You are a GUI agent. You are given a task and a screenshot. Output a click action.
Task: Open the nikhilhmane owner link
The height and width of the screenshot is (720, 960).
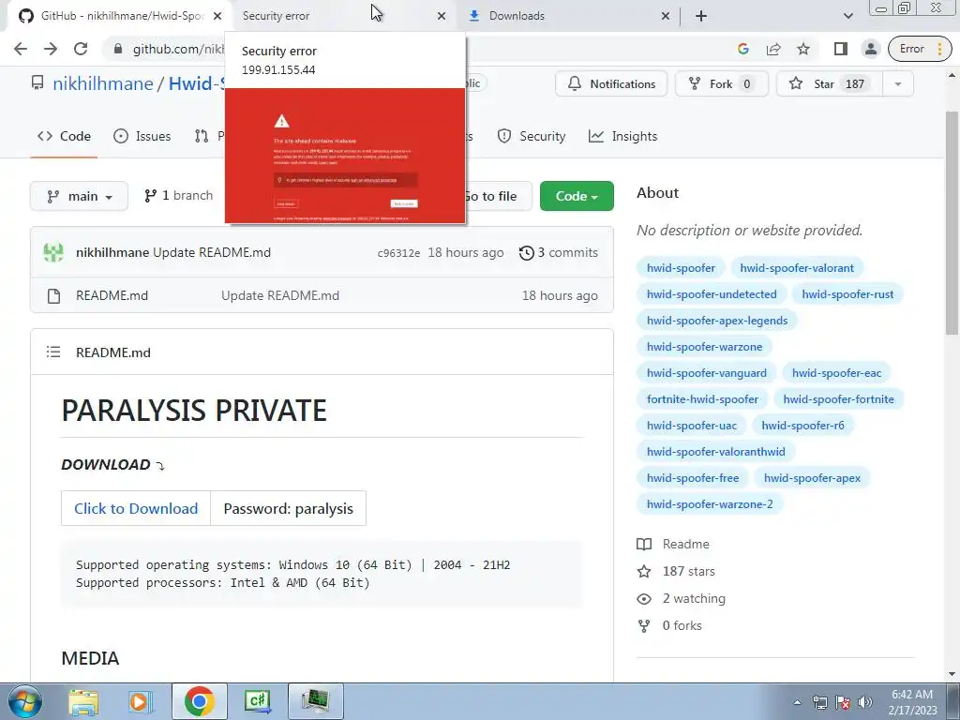coord(103,83)
